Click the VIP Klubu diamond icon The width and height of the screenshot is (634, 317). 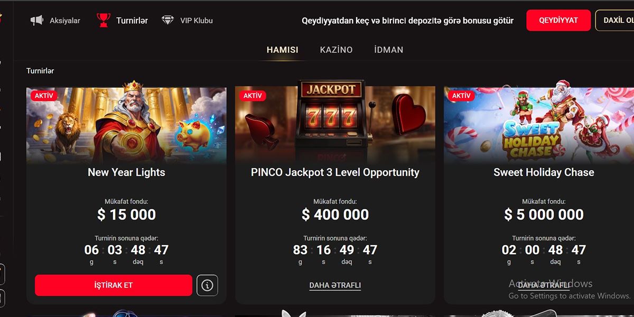pos(167,21)
